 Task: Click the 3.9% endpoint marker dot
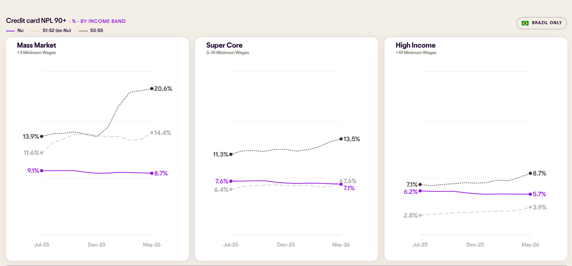coord(530,207)
